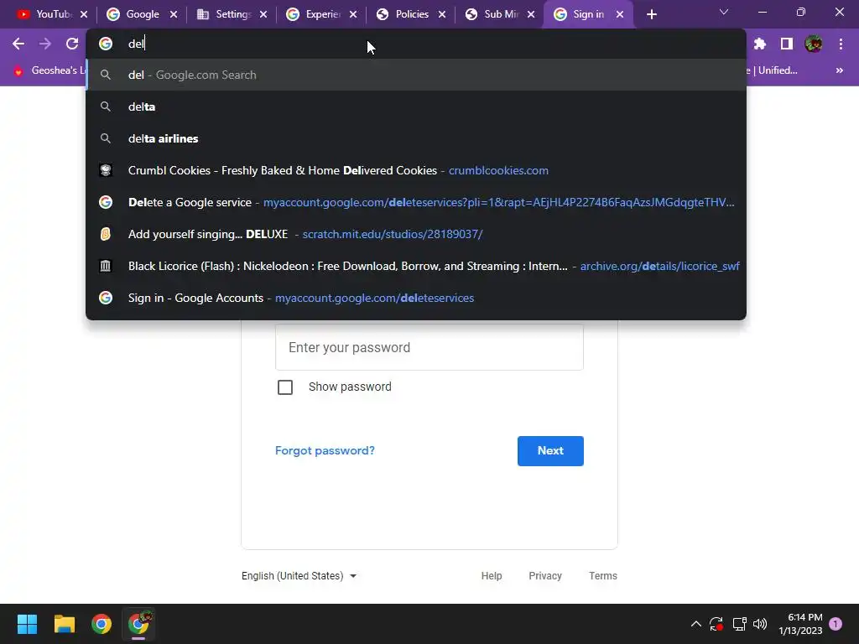The height and width of the screenshot is (644, 859).
Task: Open the Chrome profile avatar
Action: (814, 44)
